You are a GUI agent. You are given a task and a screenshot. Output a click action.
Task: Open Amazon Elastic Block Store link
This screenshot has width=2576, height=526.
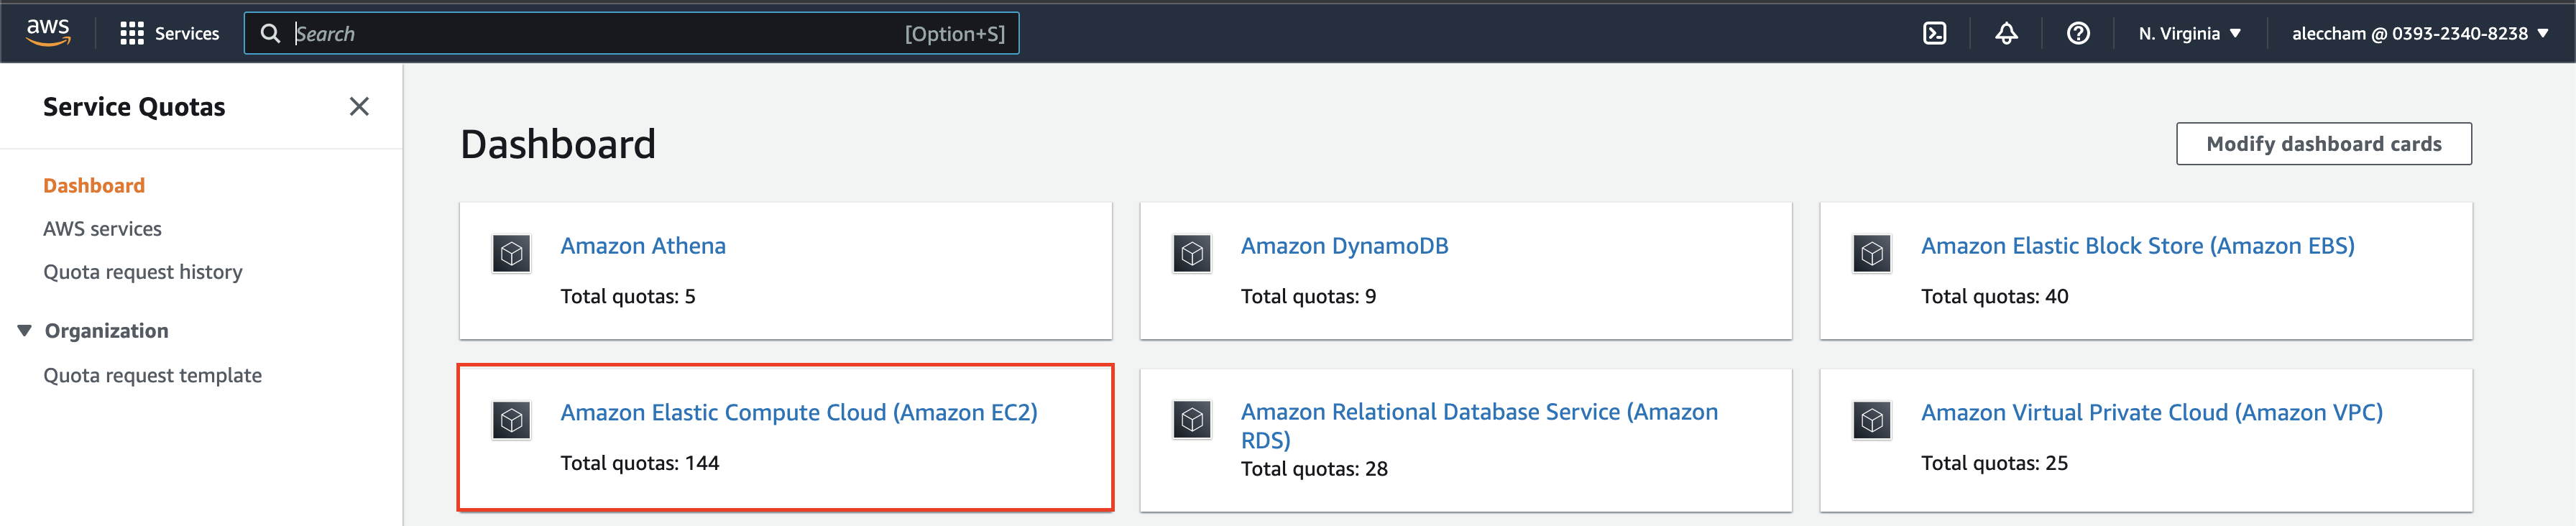click(x=2138, y=246)
